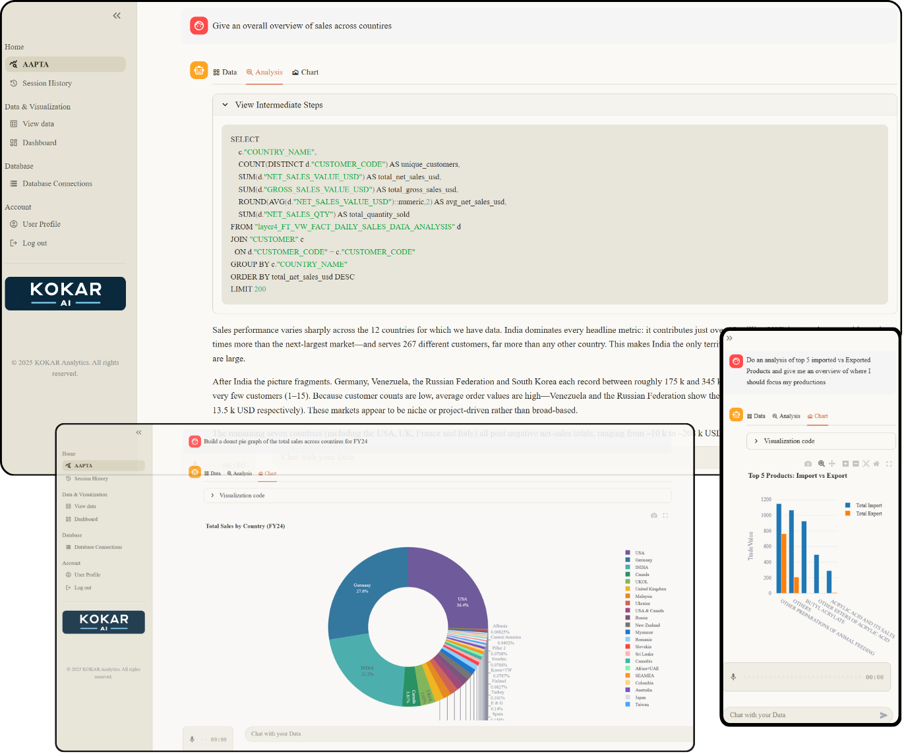Click the Log out link
This screenshot has height=754, width=904.
click(x=34, y=243)
